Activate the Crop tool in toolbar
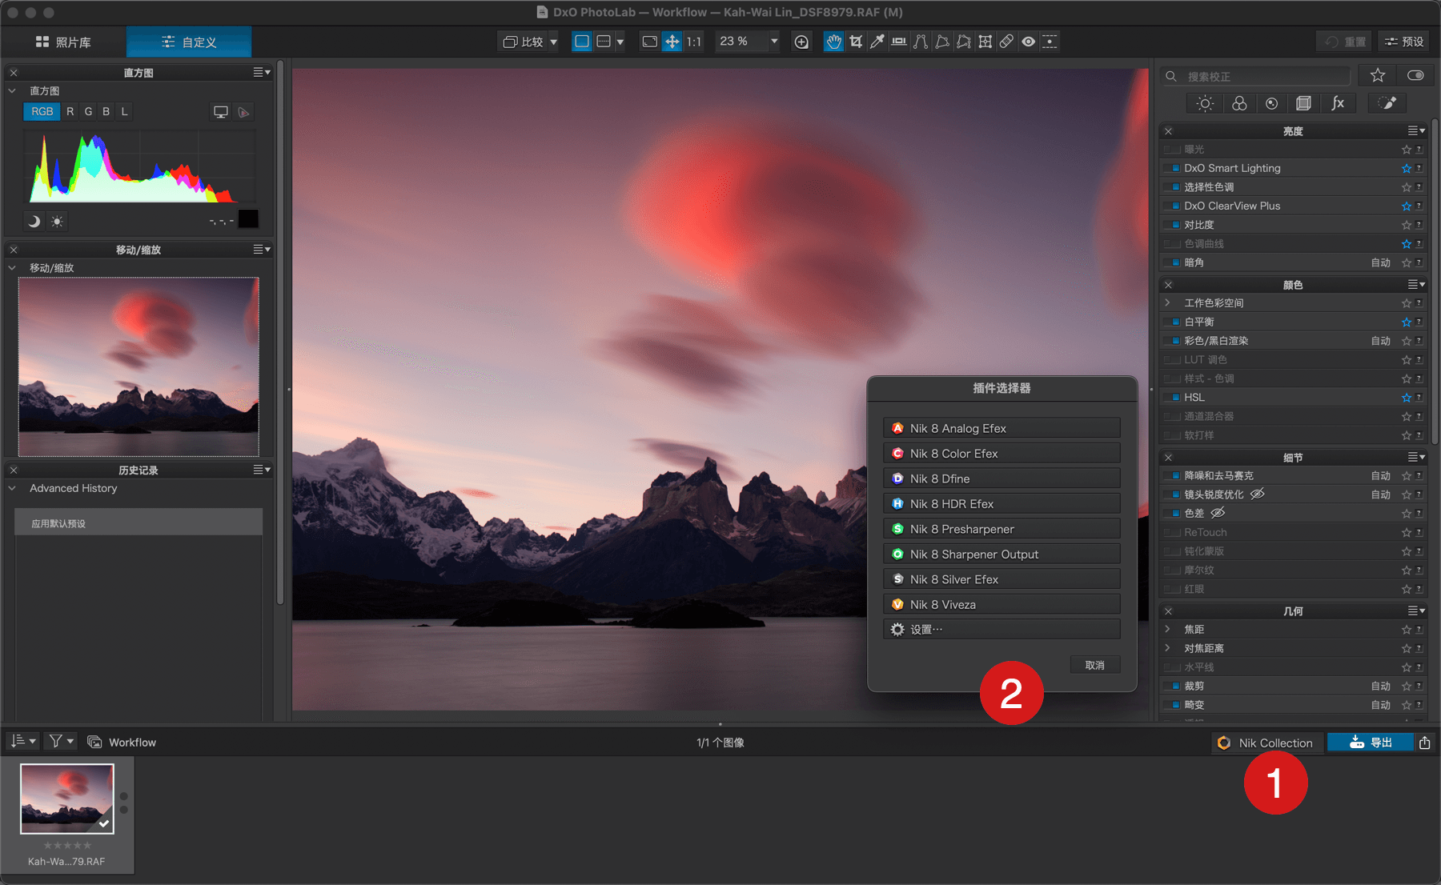Viewport: 1441px width, 885px height. point(856,42)
